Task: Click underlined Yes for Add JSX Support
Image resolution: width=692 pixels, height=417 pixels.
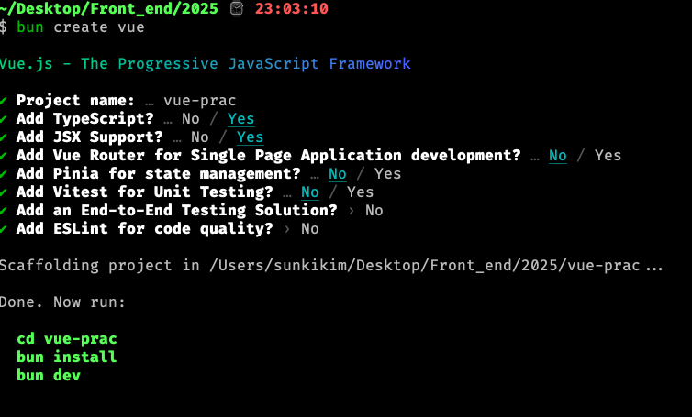Action: click(251, 137)
